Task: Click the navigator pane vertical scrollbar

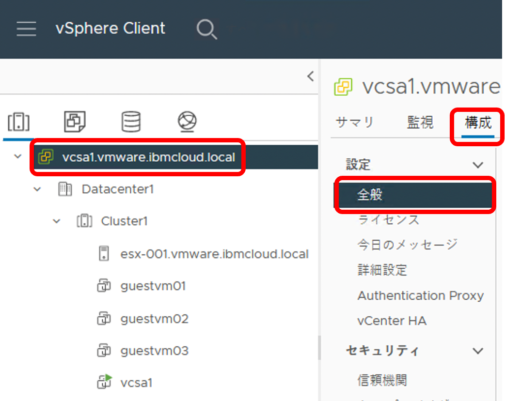Action: point(319,348)
